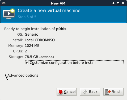Screen dimensions: 127x100
Task: Click the virt-manager icon in the title bar
Action: click(x=3, y=3)
